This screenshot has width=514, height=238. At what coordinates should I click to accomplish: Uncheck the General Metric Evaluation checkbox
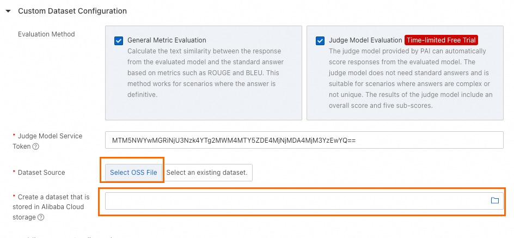click(x=119, y=41)
